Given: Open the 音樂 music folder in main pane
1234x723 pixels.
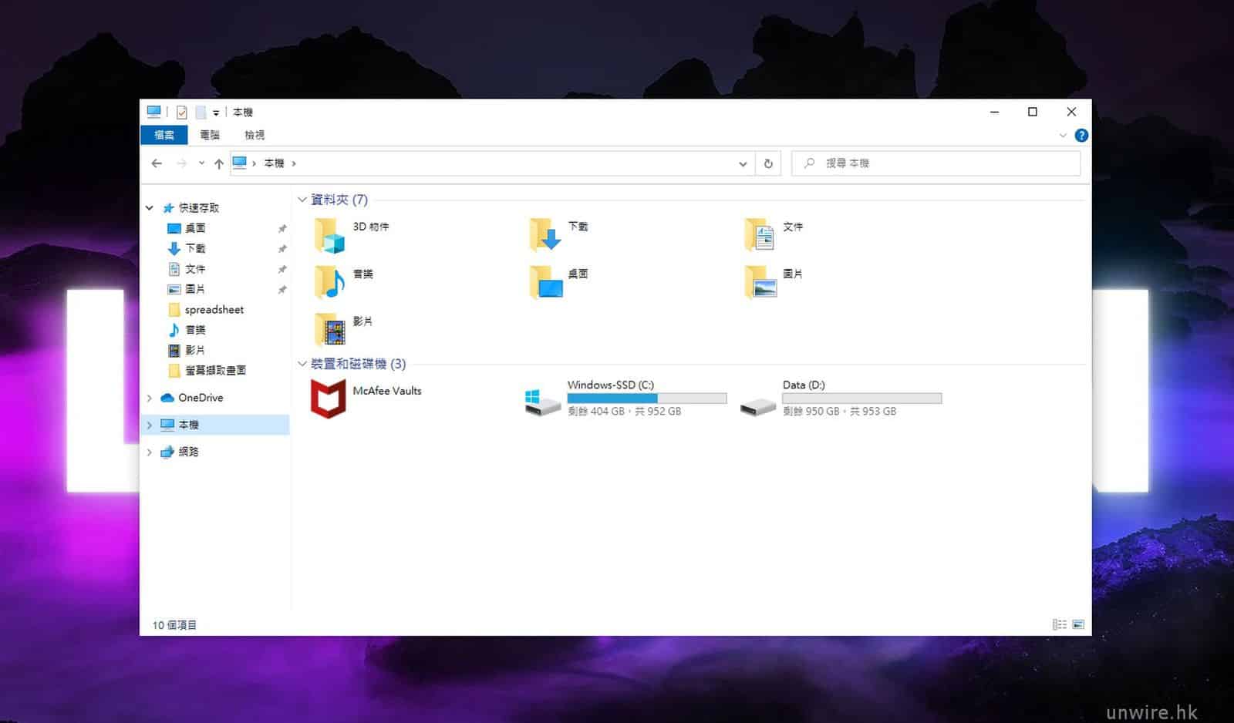Looking at the screenshot, I should 330,282.
